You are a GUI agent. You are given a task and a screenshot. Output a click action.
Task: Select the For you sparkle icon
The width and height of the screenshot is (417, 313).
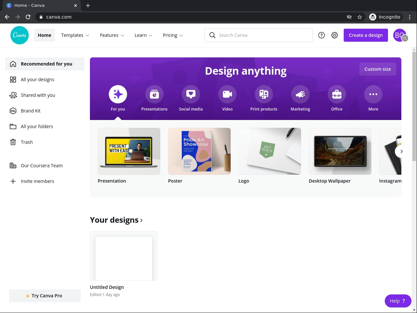pos(118,94)
